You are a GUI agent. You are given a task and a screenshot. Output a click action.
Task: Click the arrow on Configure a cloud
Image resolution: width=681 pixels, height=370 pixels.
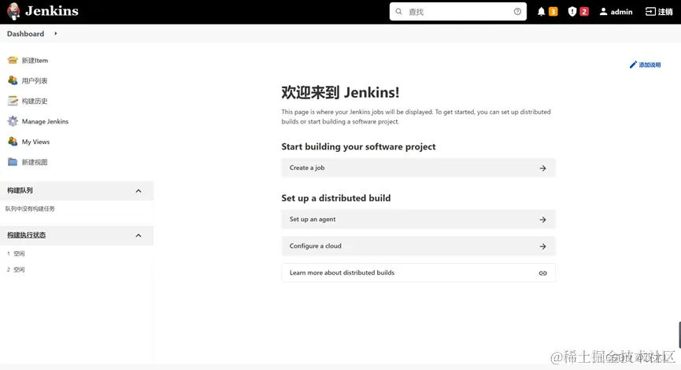tap(543, 246)
